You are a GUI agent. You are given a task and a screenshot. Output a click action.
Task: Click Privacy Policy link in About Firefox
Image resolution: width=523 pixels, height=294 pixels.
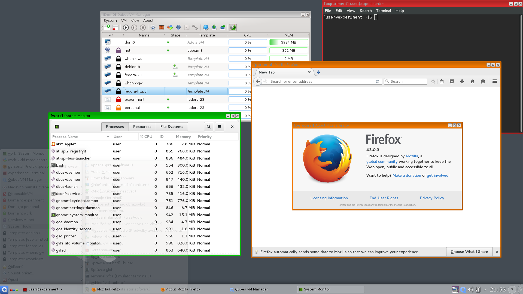tap(432, 198)
